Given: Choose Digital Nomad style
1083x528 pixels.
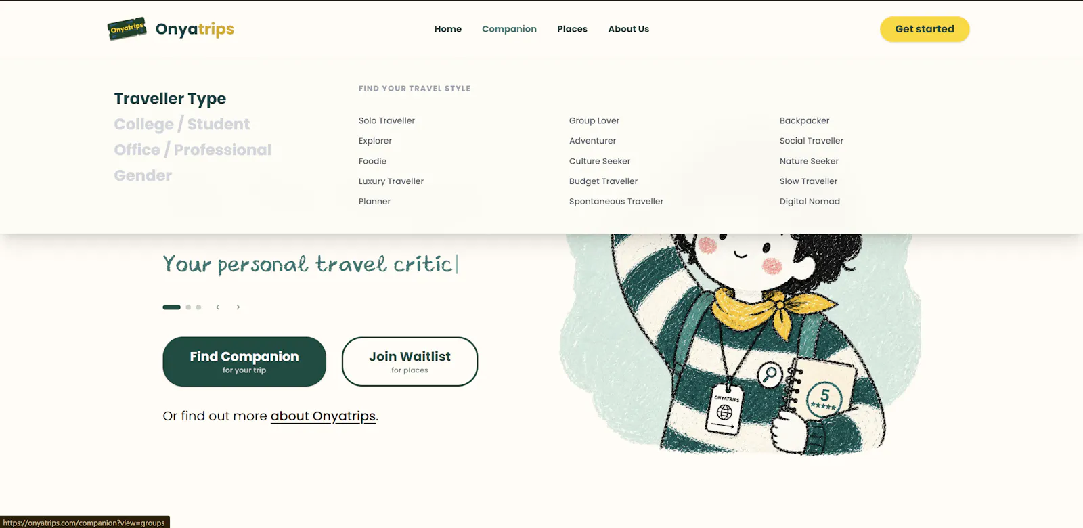Looking at the screenshot, I should (810, 202).
